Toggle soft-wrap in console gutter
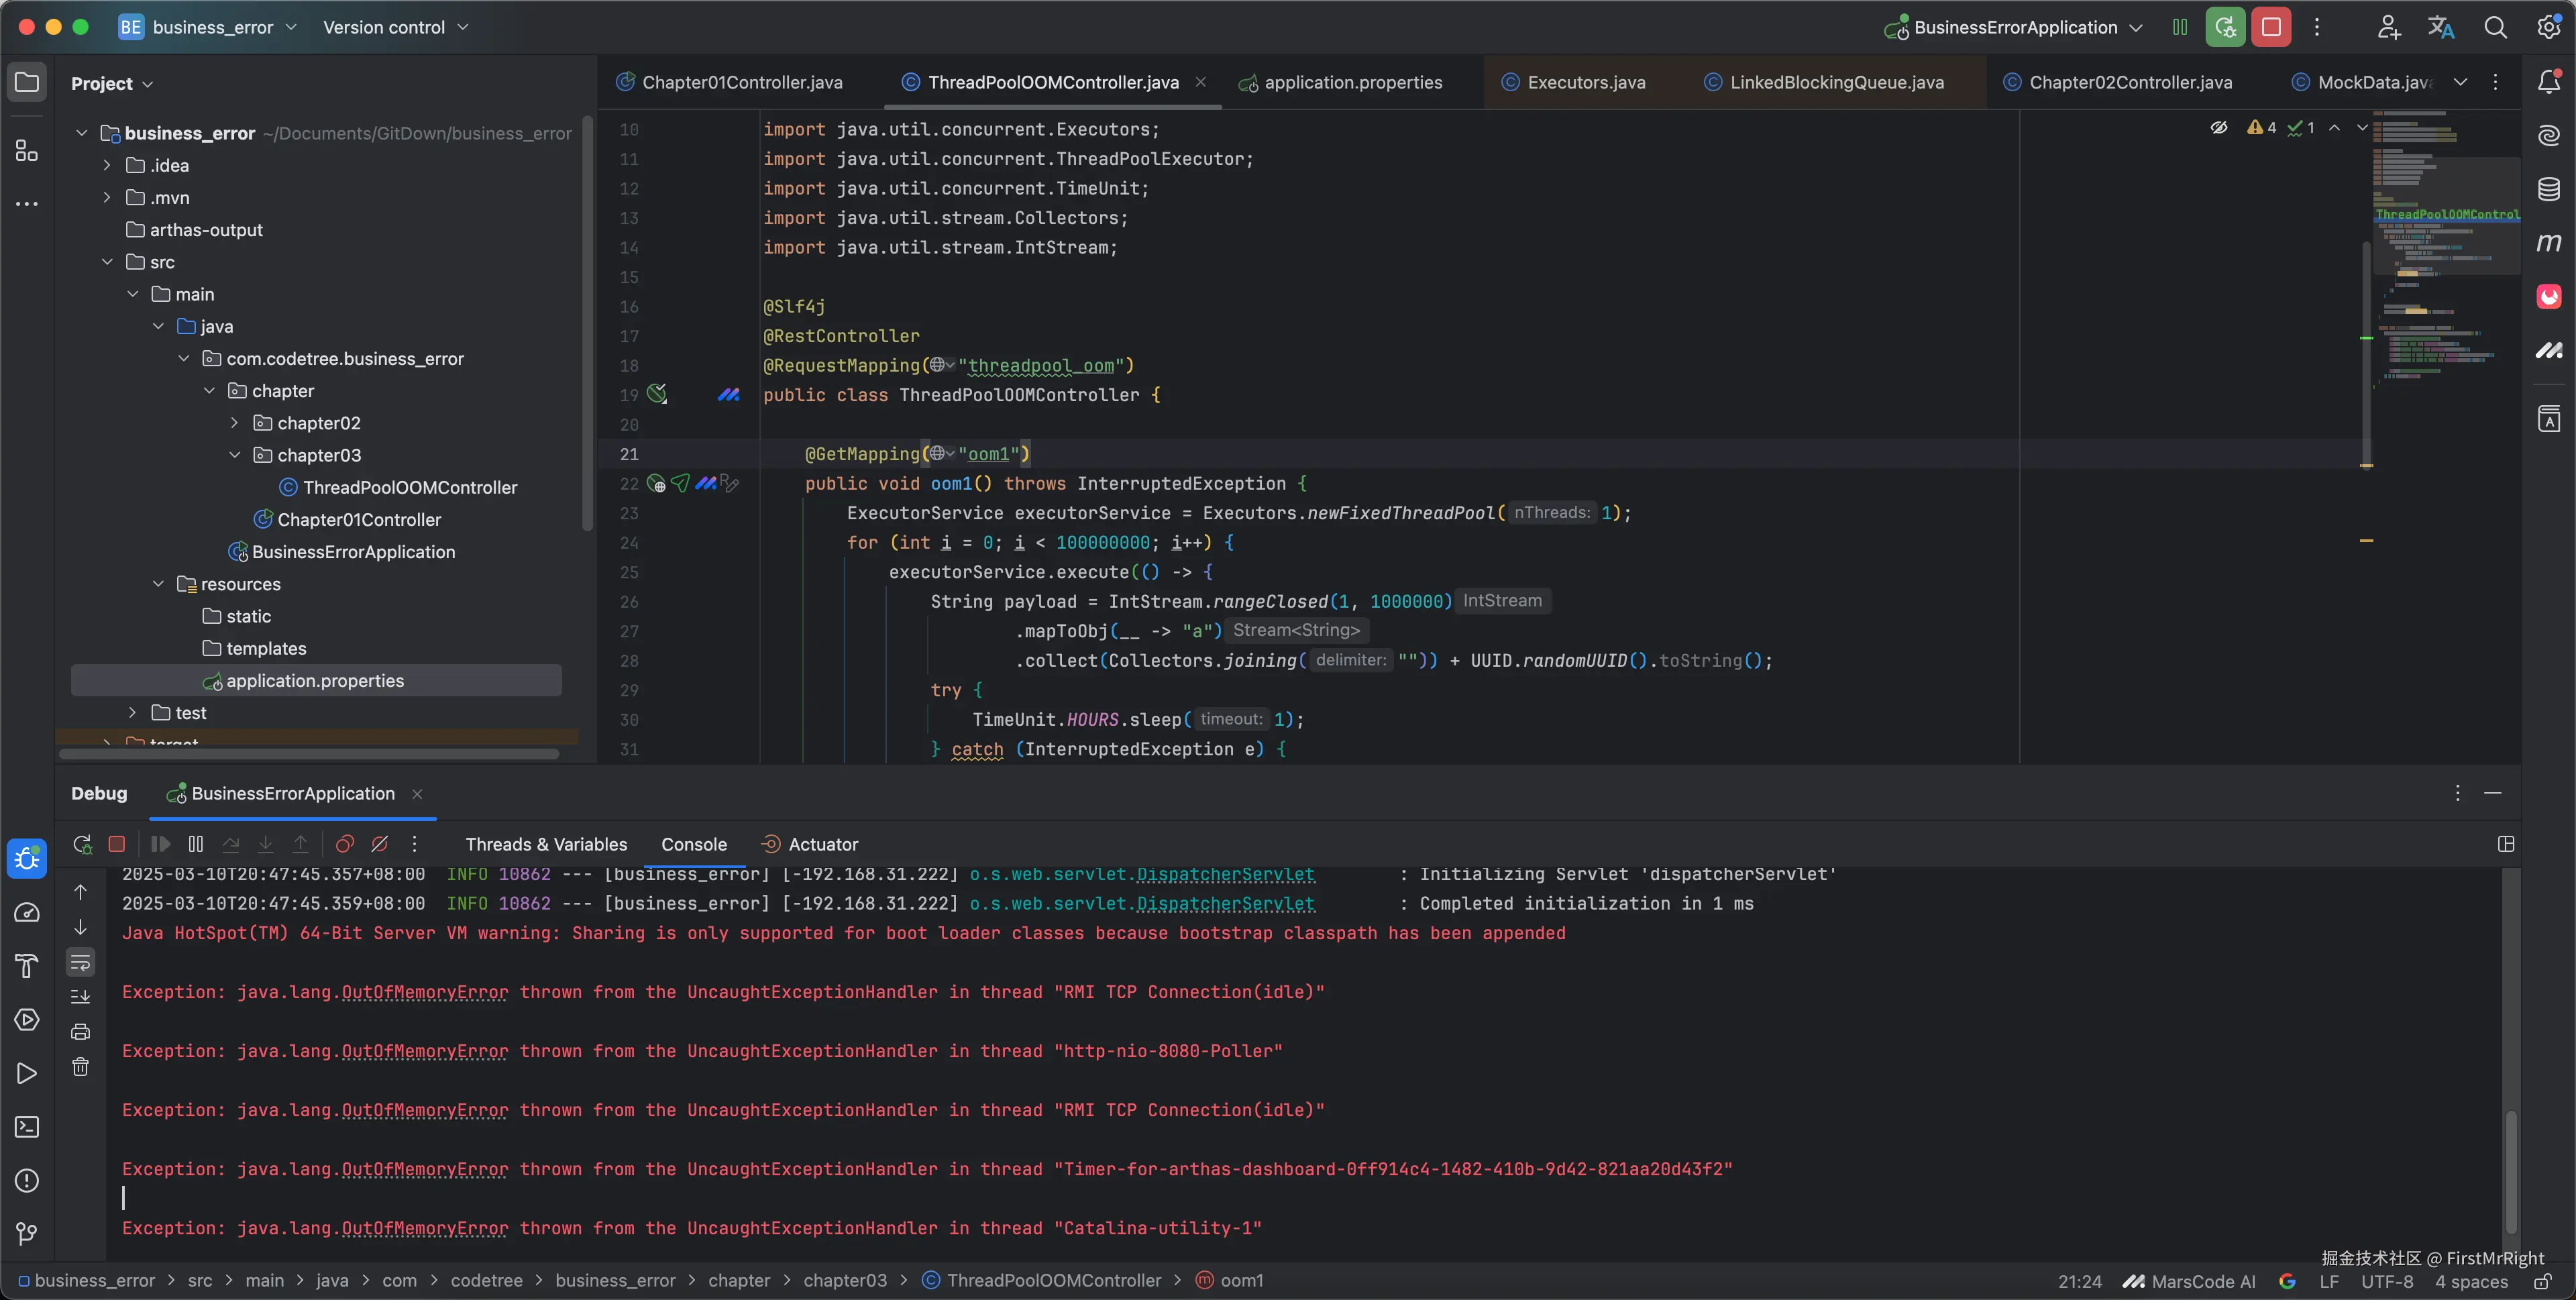 [x=80, y=962]
